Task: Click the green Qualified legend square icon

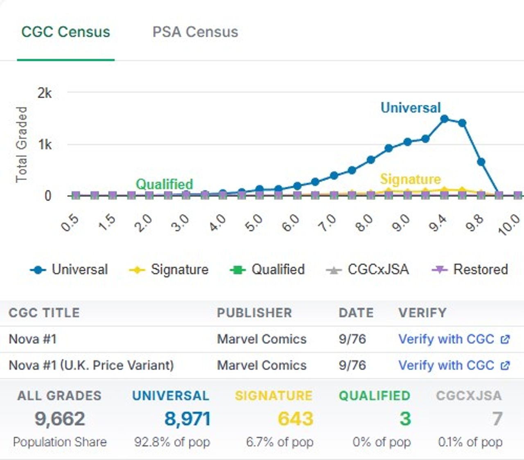Action: tap(237, 270)
